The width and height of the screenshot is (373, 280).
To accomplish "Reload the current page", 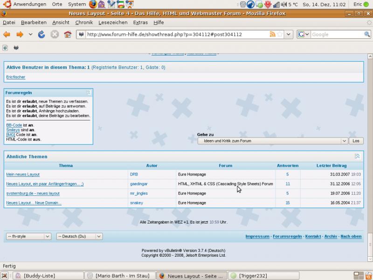I will [x=41, y=34].
